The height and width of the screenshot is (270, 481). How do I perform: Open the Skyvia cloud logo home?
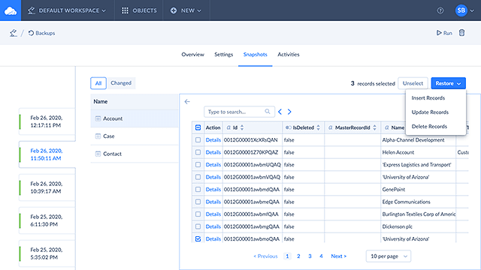coord(11,10)
